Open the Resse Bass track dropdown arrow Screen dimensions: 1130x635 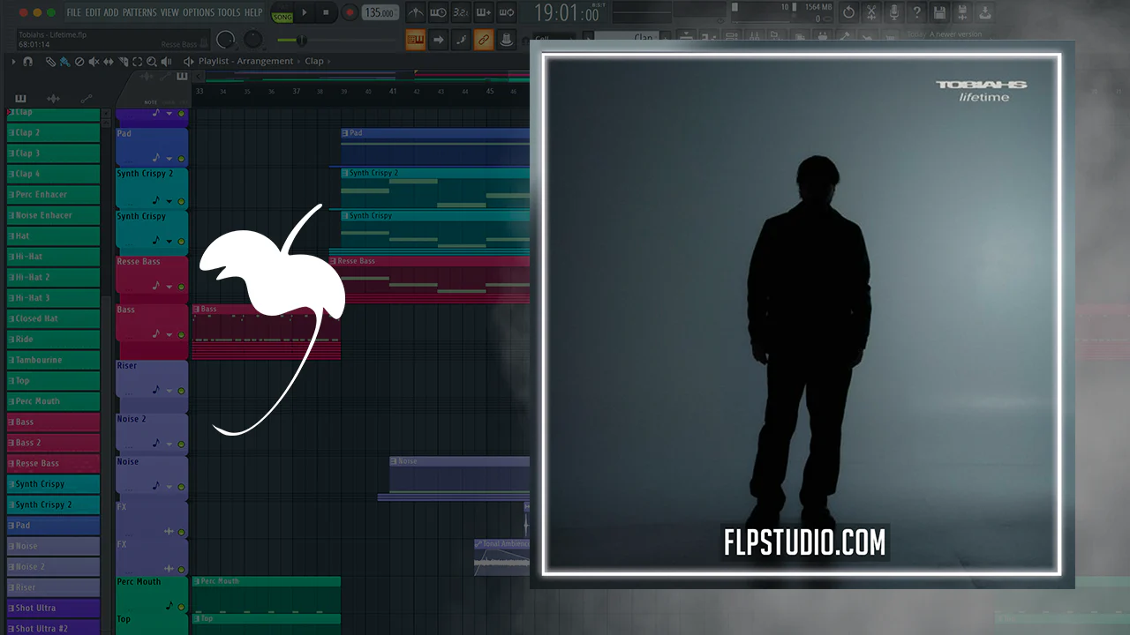(169, 287)
